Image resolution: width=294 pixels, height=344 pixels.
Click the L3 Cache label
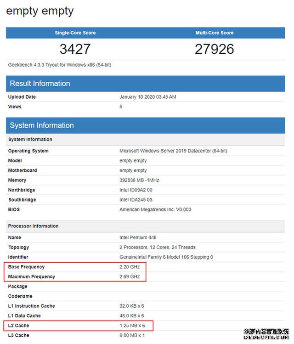(x=19, y=335)
